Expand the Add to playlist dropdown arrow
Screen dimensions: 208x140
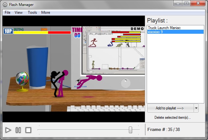click(x=196, y=108)
